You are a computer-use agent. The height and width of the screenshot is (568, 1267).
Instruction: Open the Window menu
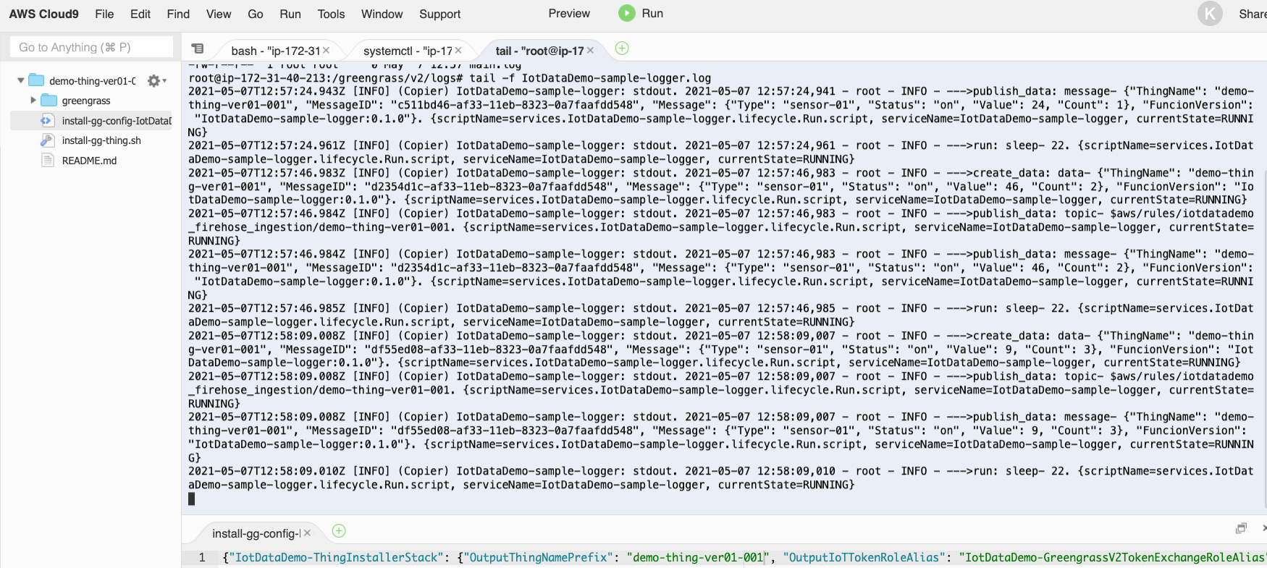382,14
